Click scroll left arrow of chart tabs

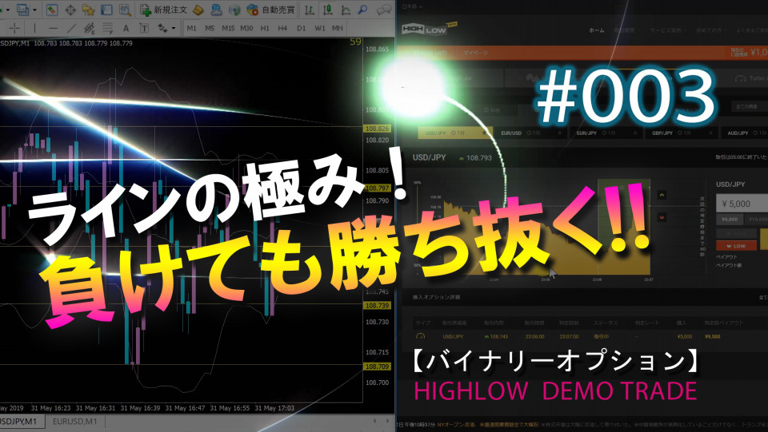coord(374,421)
